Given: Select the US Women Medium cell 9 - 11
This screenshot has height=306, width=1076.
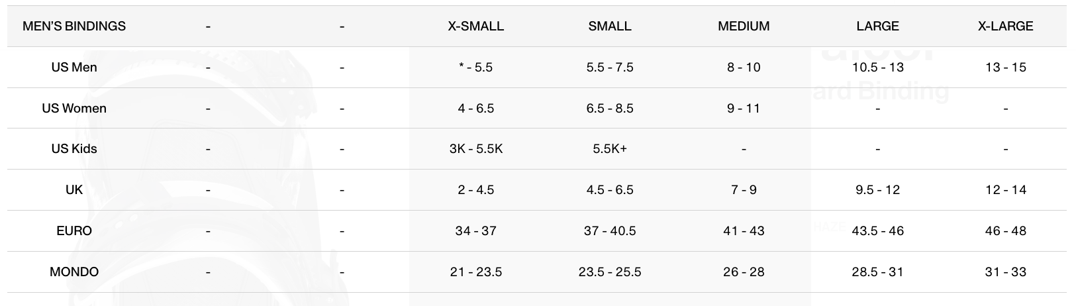Looking at the screenshot, I should click(744, 109).
